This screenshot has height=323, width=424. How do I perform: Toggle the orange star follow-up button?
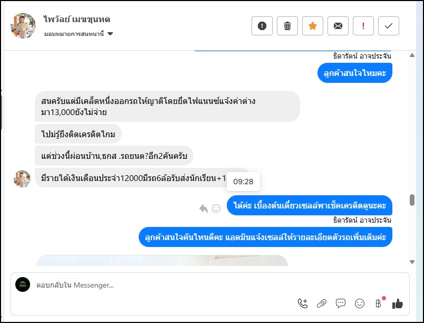(313, 26)
